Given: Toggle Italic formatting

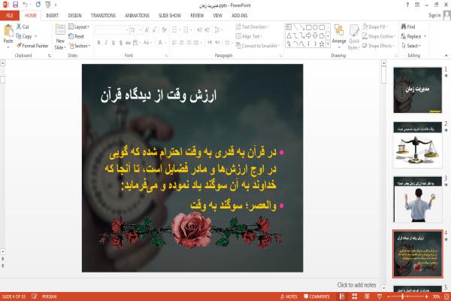Looking at the screenshot, I should [106, 43].
